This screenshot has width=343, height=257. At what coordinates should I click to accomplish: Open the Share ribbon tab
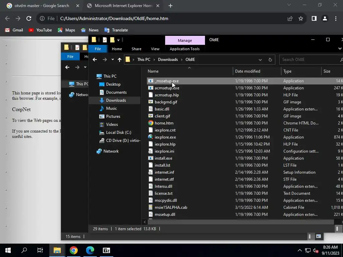pyautogui.click(x=136, y=49)
